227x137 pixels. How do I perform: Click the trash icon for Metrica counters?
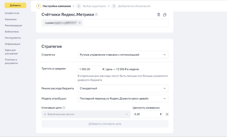pyautogui.click(x=159, y=15)
